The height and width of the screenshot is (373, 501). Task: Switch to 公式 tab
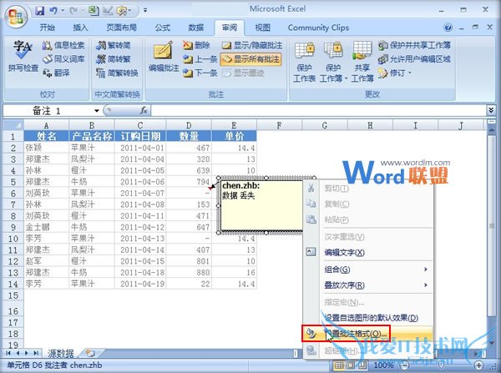(163, 28)
